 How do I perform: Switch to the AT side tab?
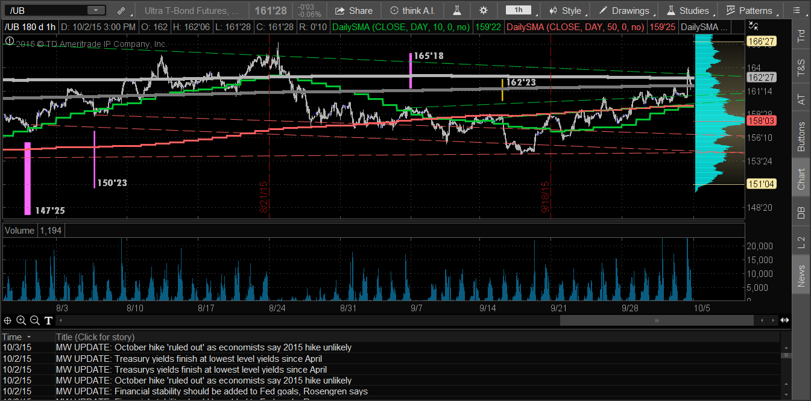pos(801,99)
